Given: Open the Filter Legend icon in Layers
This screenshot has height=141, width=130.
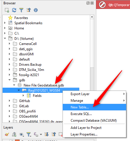Looking at the screenshot, I should [x=29, y=134].
